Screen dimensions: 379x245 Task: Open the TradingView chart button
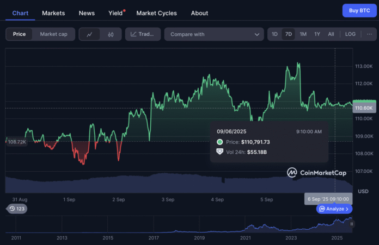[x=143, y=34]
